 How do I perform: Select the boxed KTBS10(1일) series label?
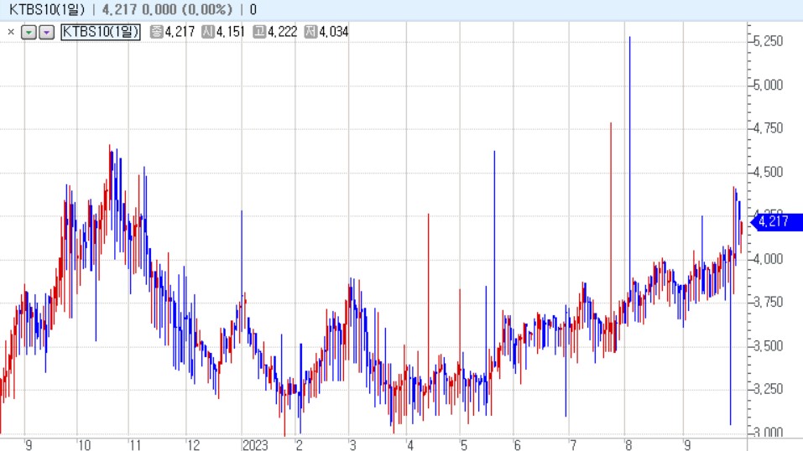tap(101, 32)
